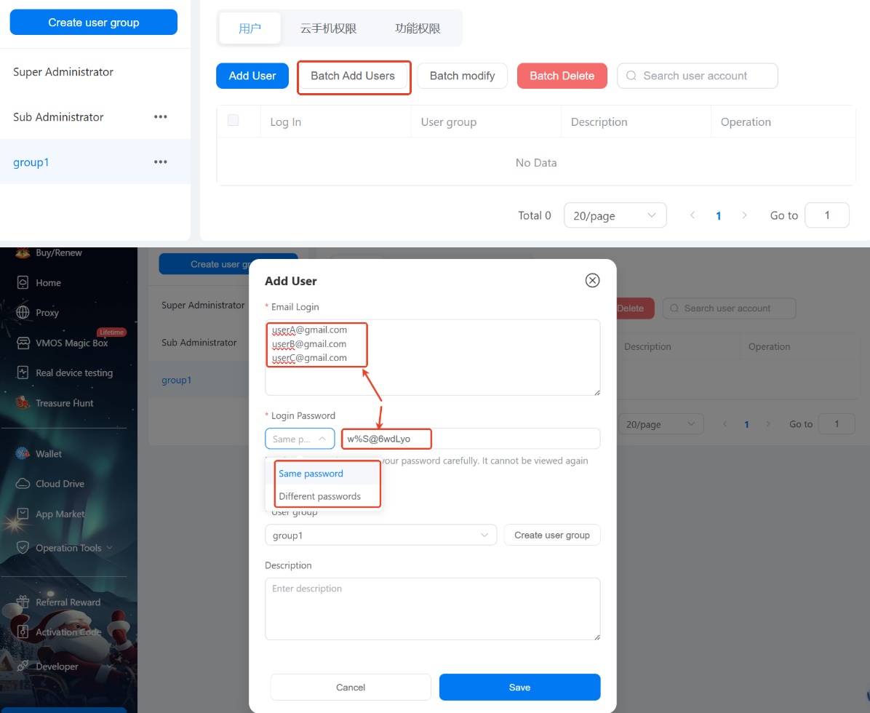Viewport: 870px width, 713px height.
Task: Click the Enter description text area
Action: point(432,608)
